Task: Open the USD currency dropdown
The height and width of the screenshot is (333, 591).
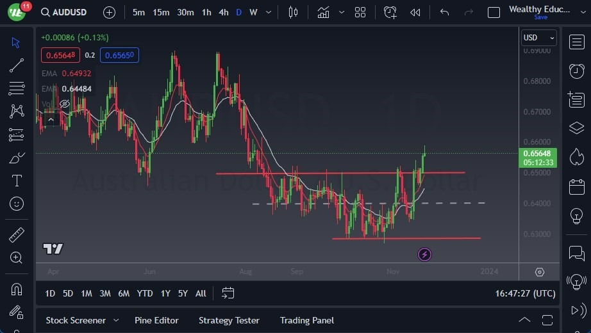Action: [x=538, y=38]
